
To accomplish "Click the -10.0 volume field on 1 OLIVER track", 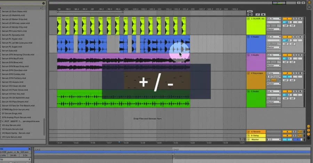I will point(287,22).
